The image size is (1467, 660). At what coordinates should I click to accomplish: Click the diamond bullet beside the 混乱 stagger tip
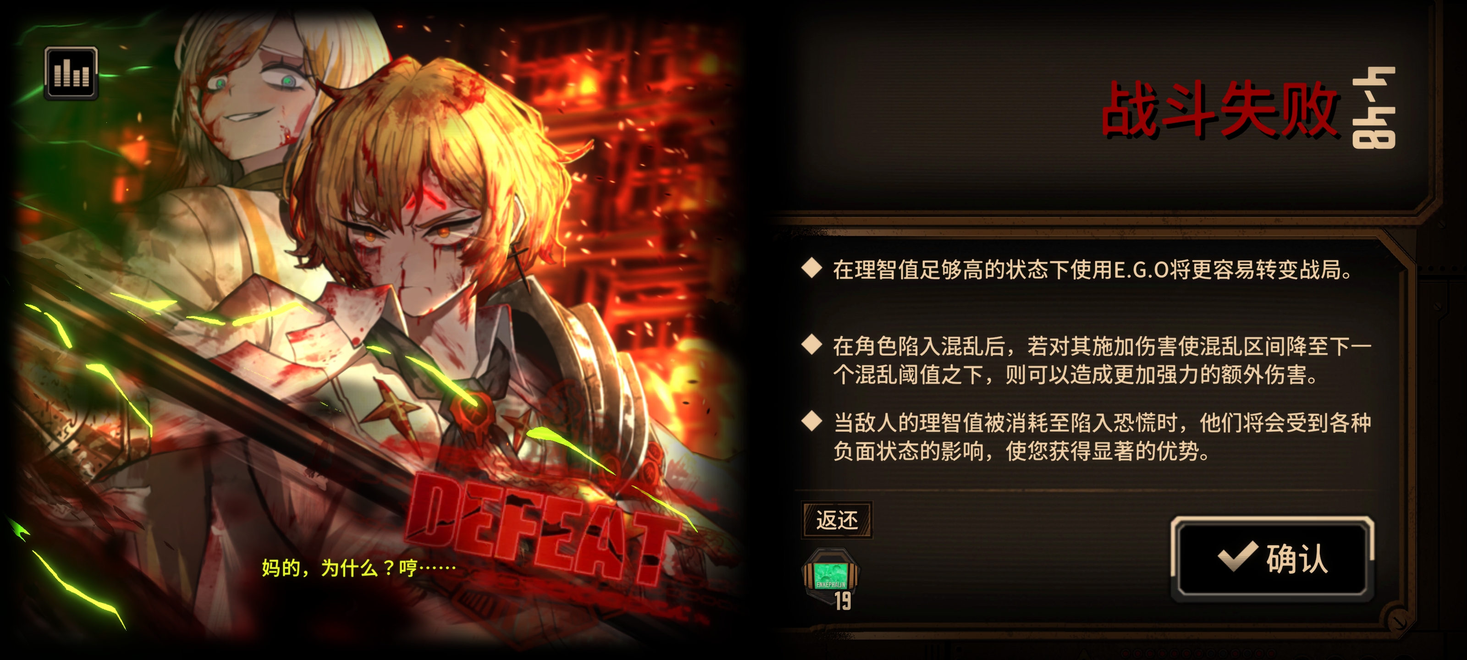(x=811, y=344)
